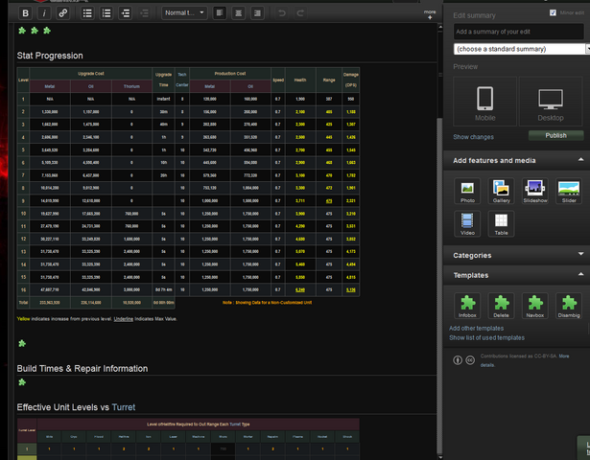Insert the Disambig template
This screenshot has width=590, height=460.
(569, 306)
